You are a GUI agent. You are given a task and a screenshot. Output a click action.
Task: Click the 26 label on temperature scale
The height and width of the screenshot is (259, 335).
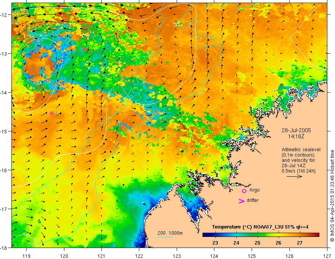coord(278,243)
